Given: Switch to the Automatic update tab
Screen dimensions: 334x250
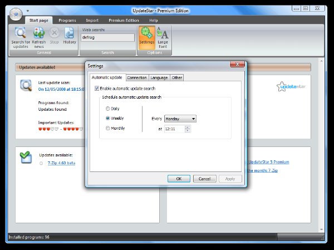Looking at the screenshot, I should pos(107,77).
